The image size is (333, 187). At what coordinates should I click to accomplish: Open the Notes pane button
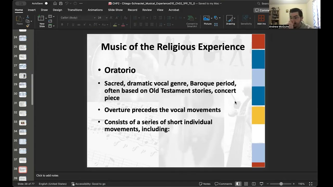point(205,184)
